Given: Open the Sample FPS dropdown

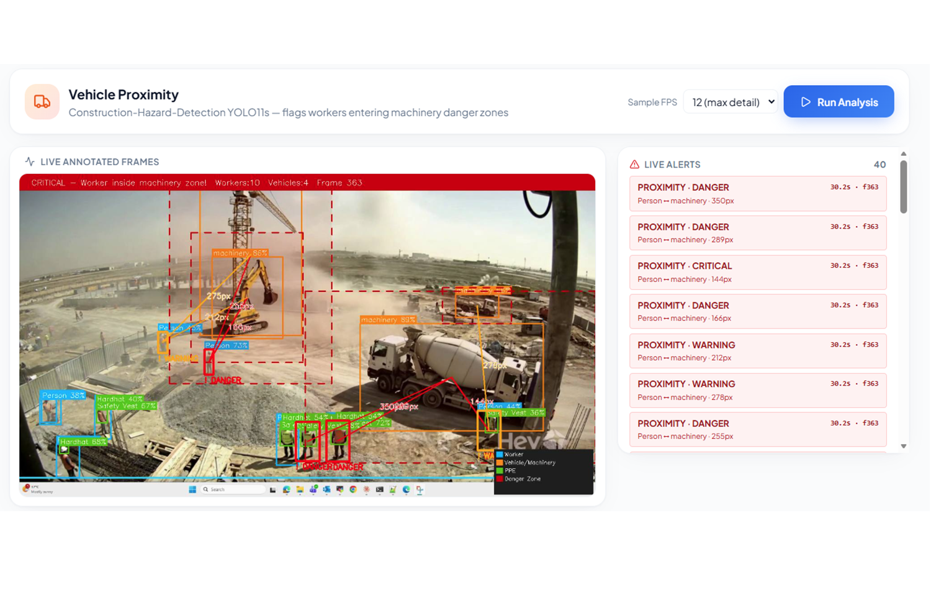Looking at the screenshot, I should coord(731,102).
